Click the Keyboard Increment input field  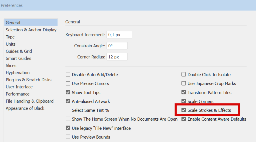(x=119, y=35)
